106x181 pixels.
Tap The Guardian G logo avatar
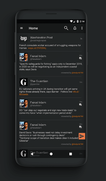click(24, 82)
